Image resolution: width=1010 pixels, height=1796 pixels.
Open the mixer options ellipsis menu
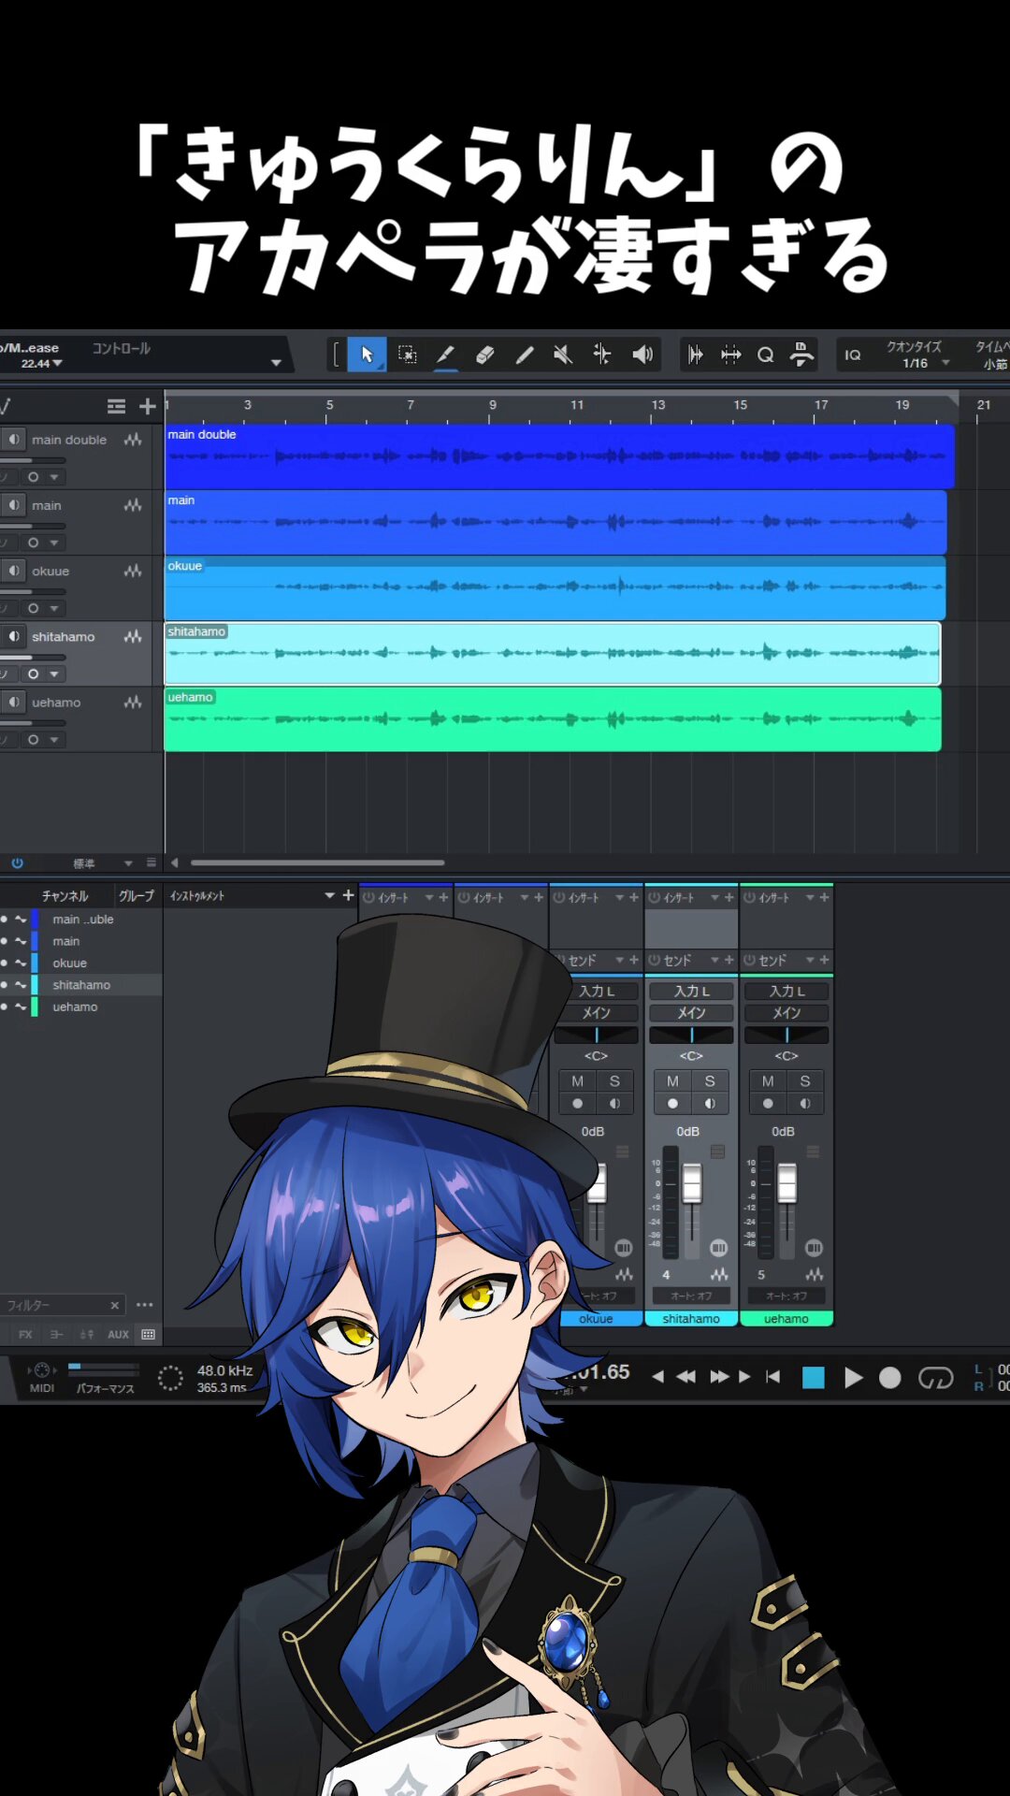point(144,1305)
